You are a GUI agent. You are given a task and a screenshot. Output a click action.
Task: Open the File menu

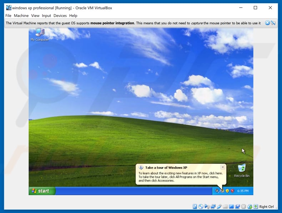8,16
